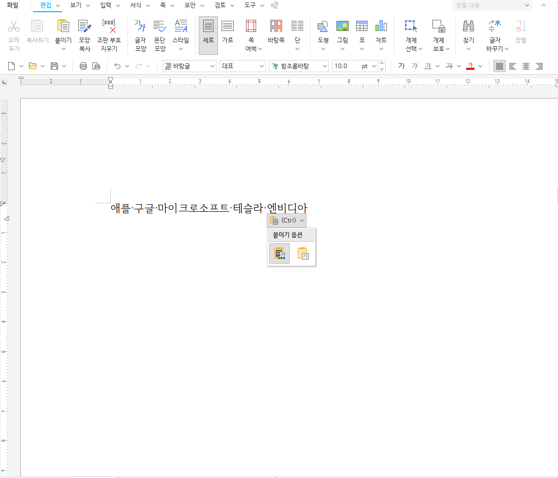Click the redo arrow
The width and height of the screenshot is (558, 478).
(x=139, y=66)
